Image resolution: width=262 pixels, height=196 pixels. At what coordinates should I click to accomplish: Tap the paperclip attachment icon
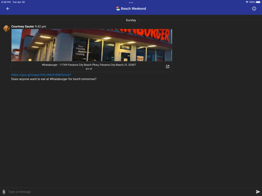[x=4, y=192]
